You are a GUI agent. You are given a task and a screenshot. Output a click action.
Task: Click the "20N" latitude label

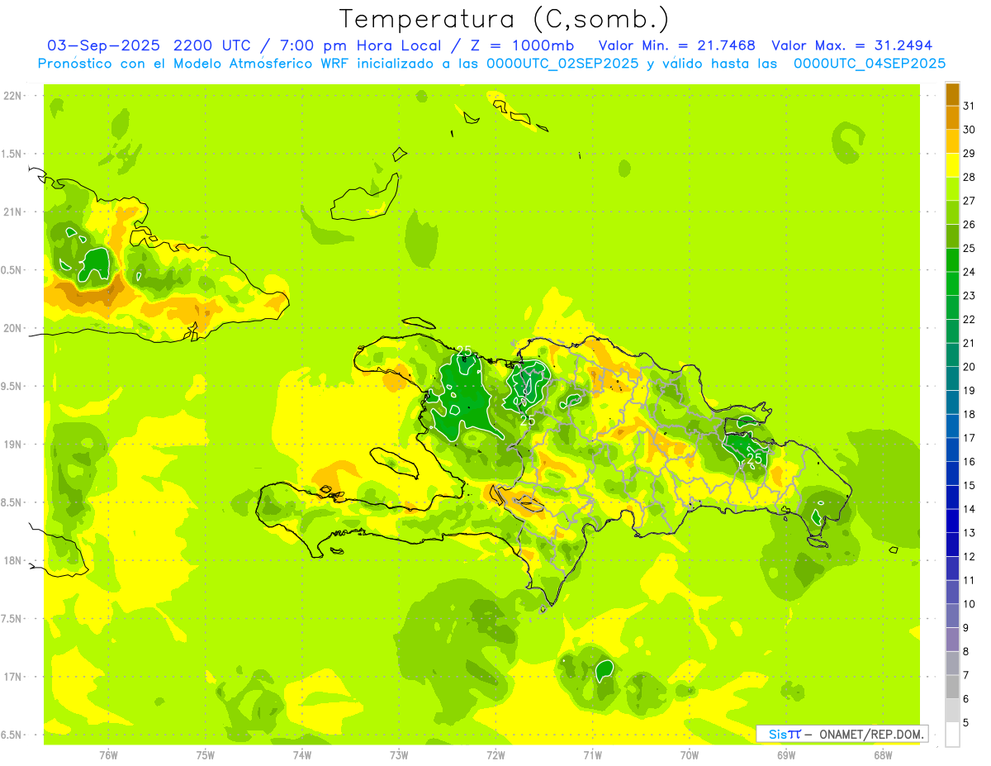click(12, 328)
